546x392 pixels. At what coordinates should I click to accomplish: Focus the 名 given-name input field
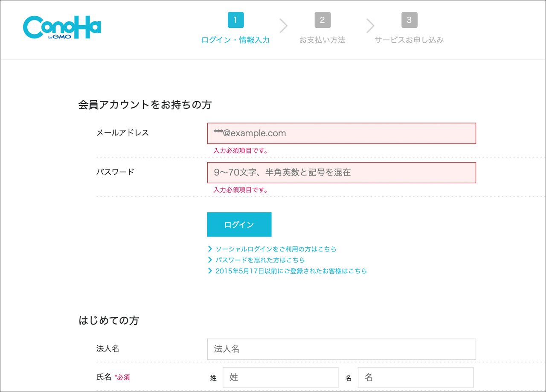(x=415, y=377)
